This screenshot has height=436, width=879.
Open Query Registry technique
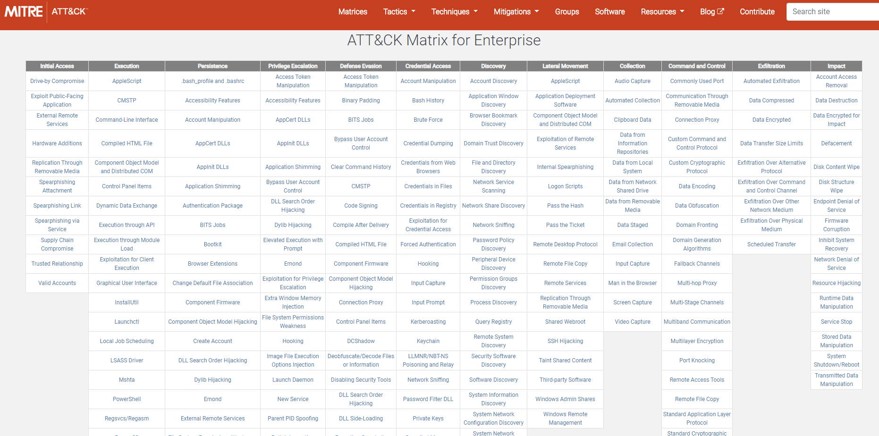pyautogui.click(x=493, y=322)
